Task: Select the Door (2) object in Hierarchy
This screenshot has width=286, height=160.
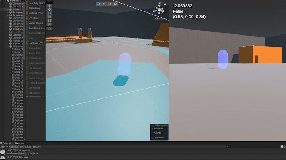Action: (x=17, y=55)
